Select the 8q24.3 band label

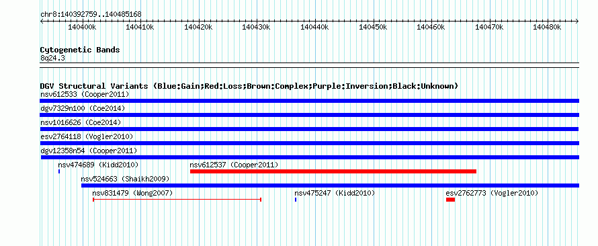[52, 58]
